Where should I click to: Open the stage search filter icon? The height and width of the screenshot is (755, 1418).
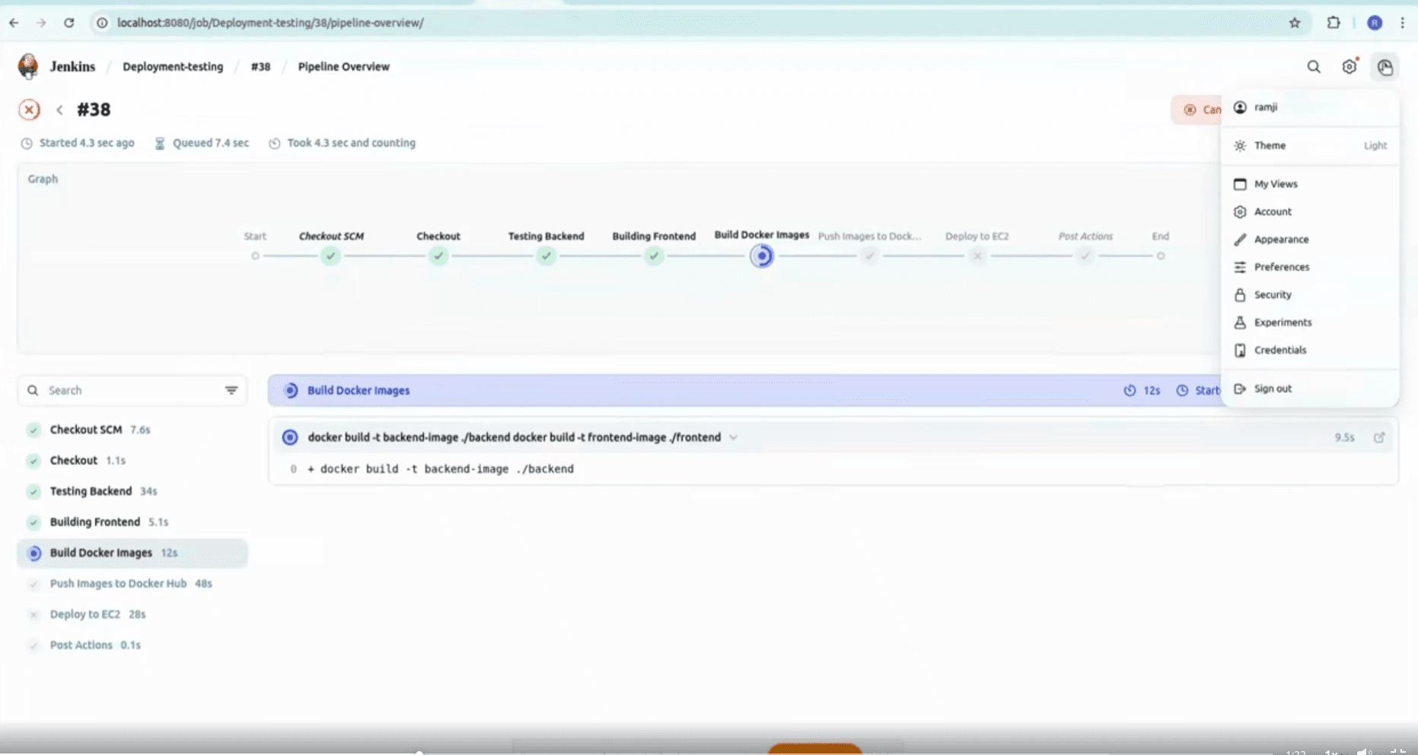click(x=231, y=390)
